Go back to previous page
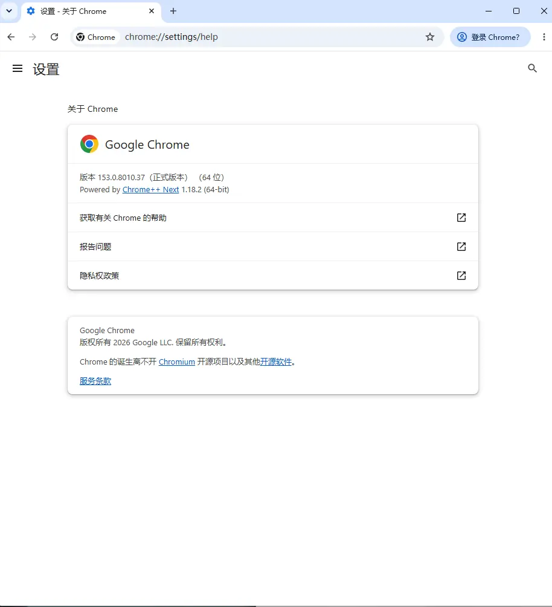 click(x=11, y=37)
